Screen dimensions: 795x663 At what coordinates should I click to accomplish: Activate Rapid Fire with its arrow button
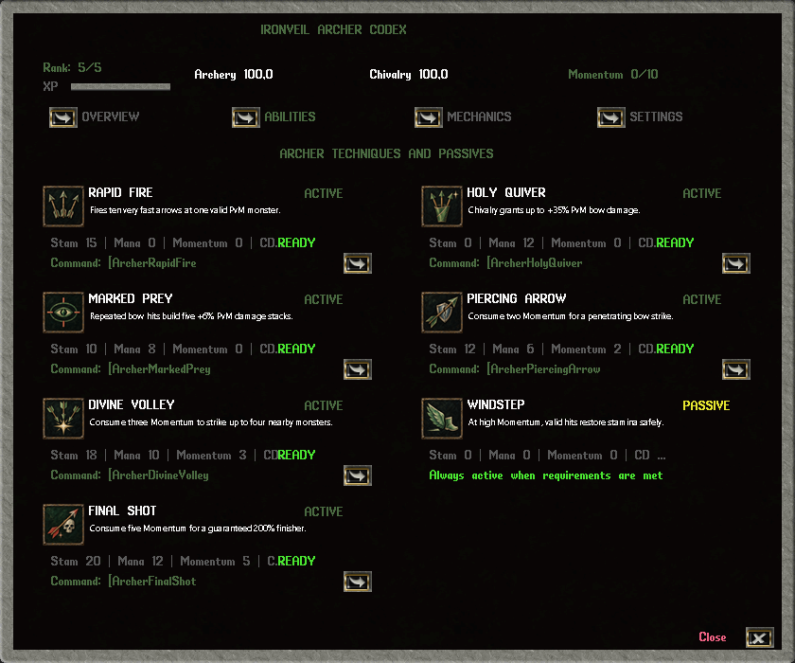[x=358, y=263]
